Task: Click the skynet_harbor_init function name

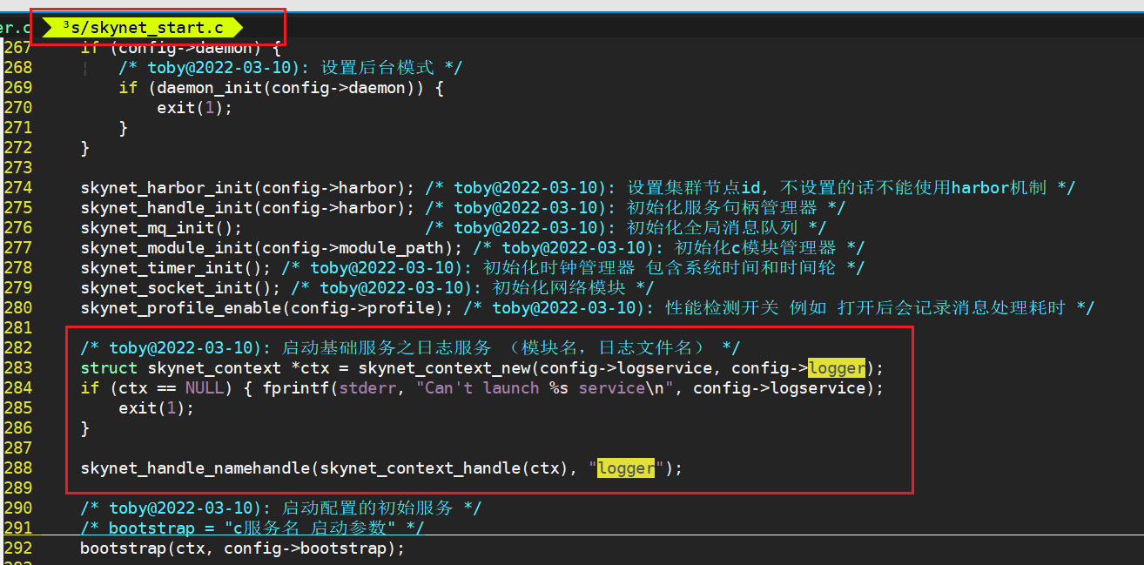Action: coord(165,187)
